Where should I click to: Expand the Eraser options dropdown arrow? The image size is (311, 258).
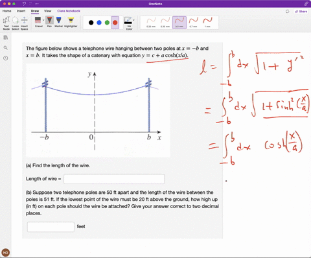click(x=43, y=20)
